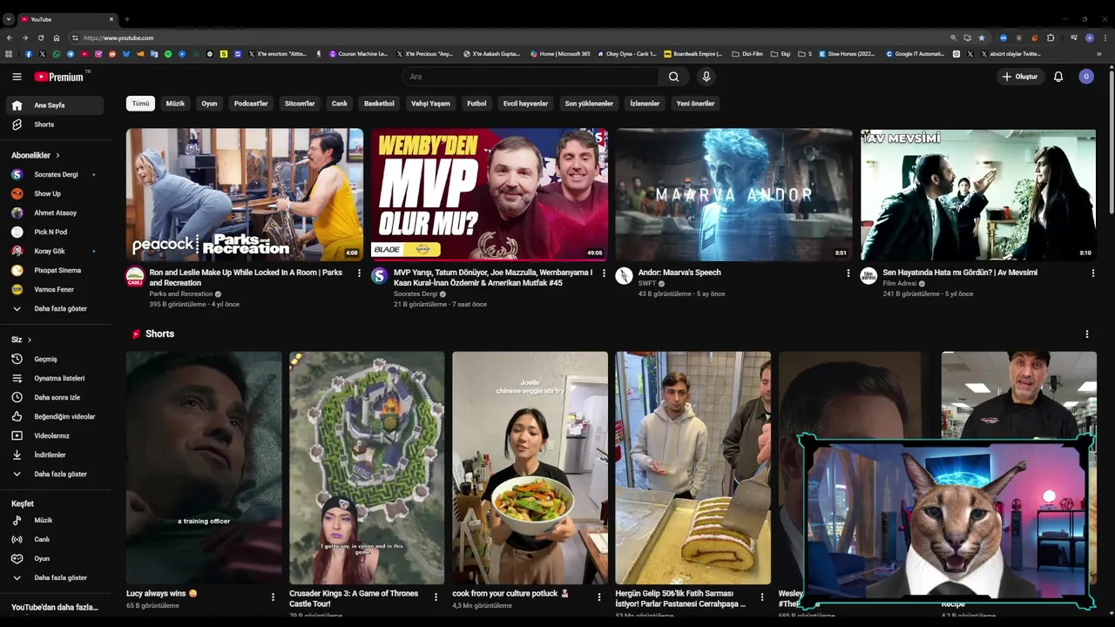Open options for Ron and Leslie video
Image resolution: width=1115 pixels, height=627 pixels.
coord(359,273)
